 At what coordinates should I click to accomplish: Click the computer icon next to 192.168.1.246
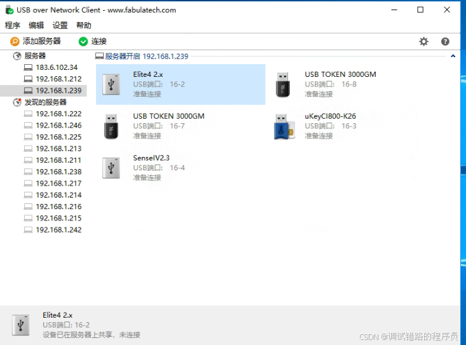(x=28, y=125)
